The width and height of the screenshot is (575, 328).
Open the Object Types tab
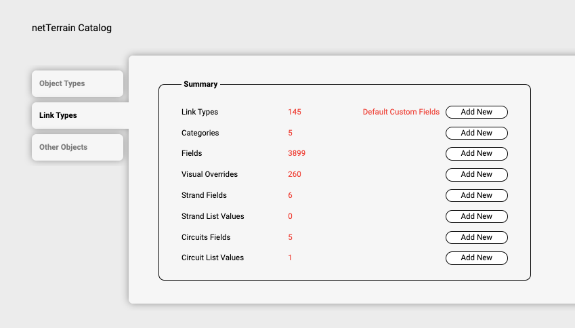[x=77, y=84]
